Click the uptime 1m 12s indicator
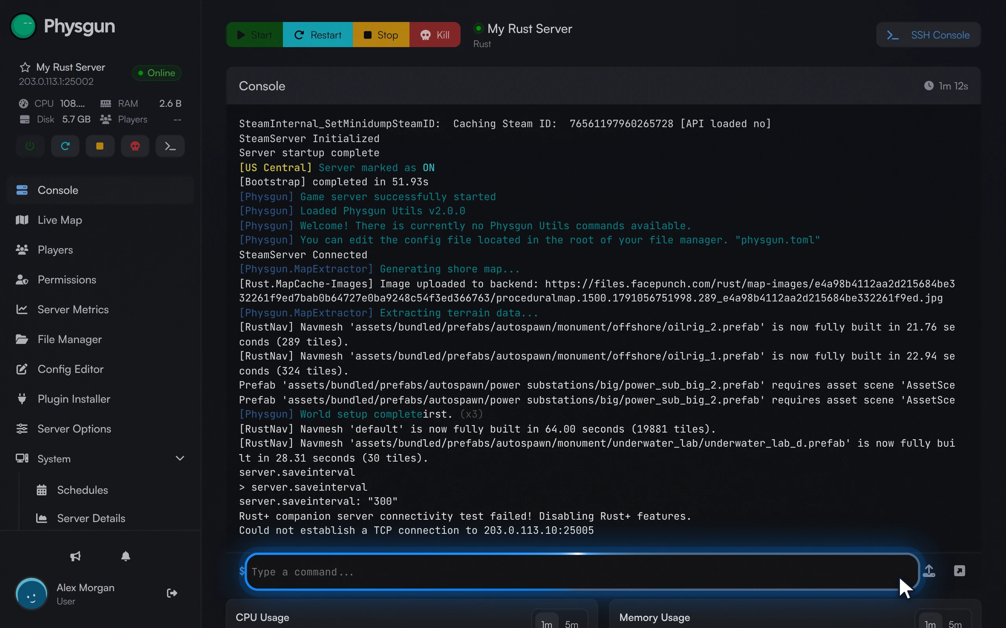Viewport: 1006px width, 628px height. pyautogui.click(x=946, y=86)
